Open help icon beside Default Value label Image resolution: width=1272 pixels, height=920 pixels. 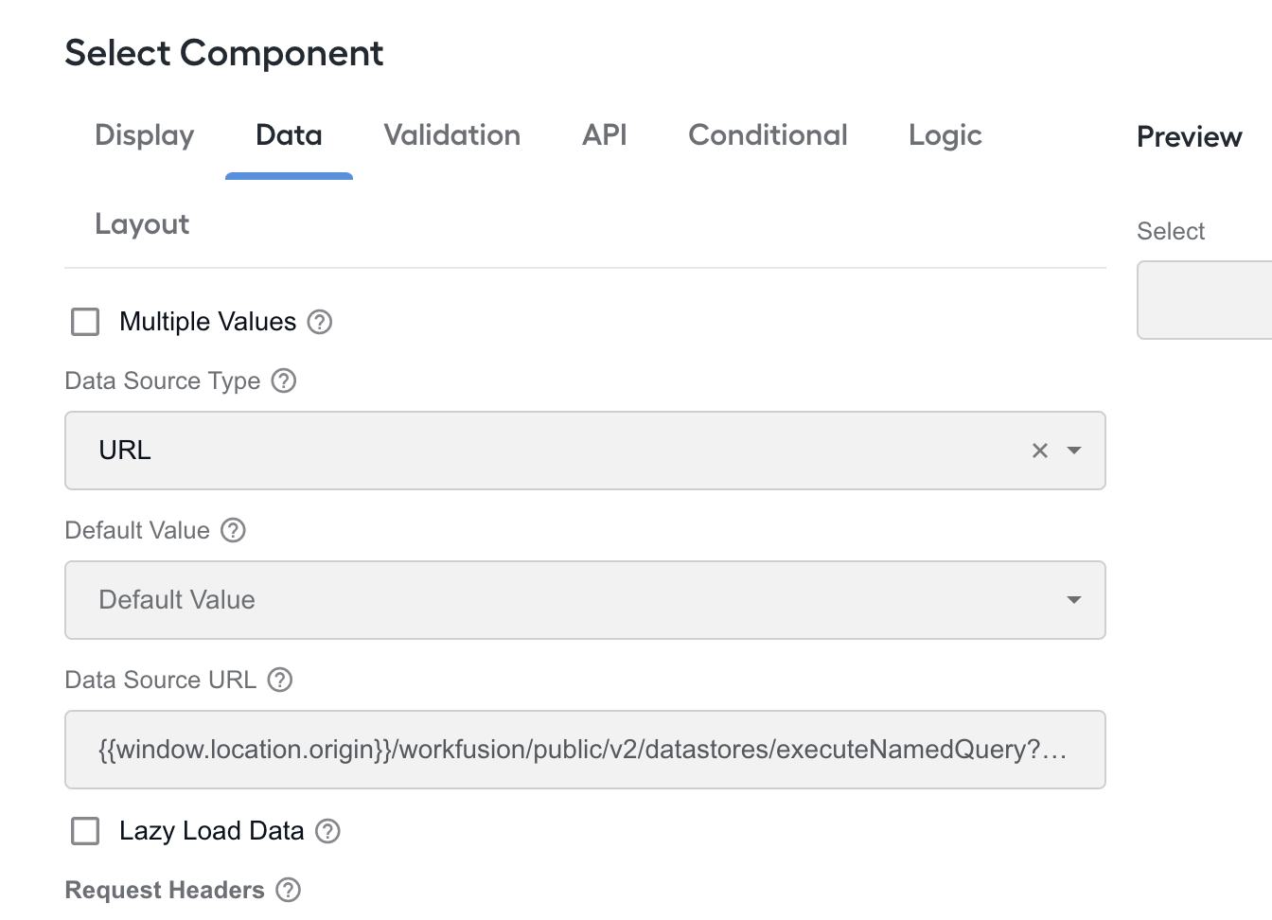coord(233,530)
